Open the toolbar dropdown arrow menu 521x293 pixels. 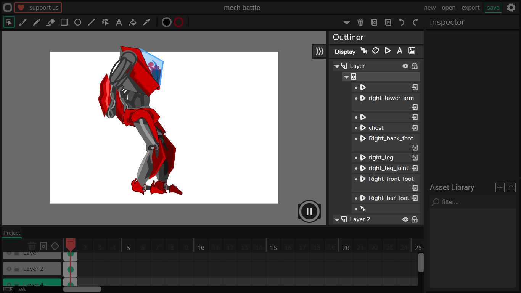[x=347, y=23]
